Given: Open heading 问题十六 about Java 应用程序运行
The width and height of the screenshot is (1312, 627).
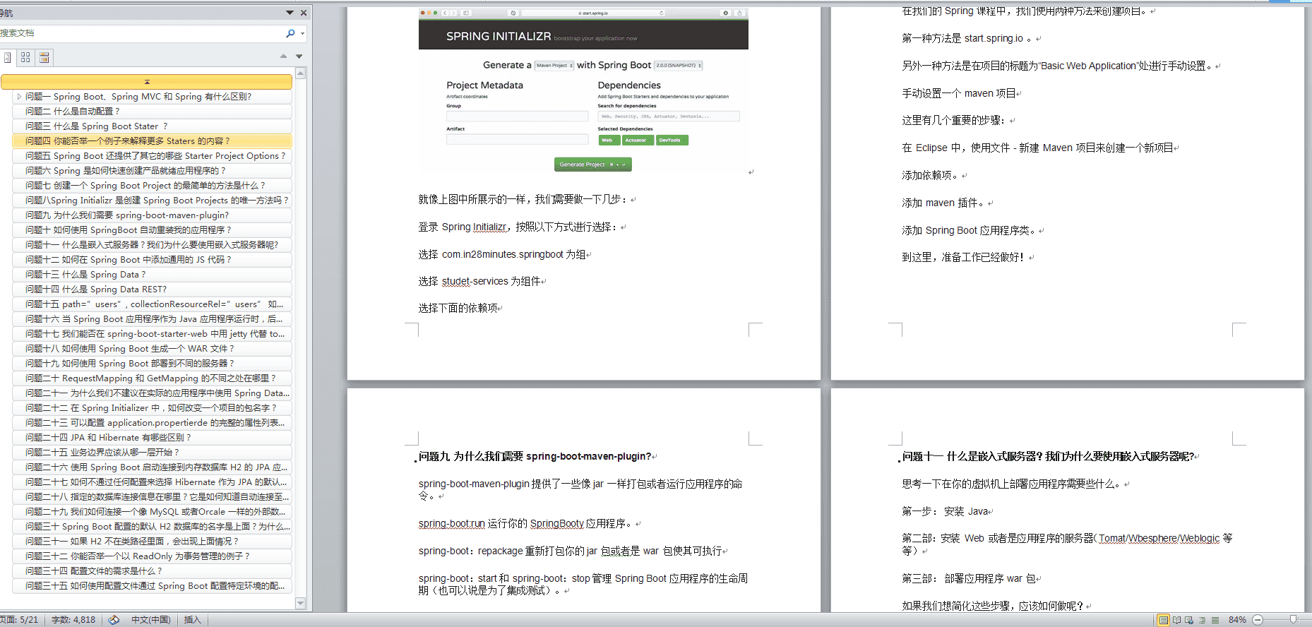Looking at the screenshot, I should point(153,319).
